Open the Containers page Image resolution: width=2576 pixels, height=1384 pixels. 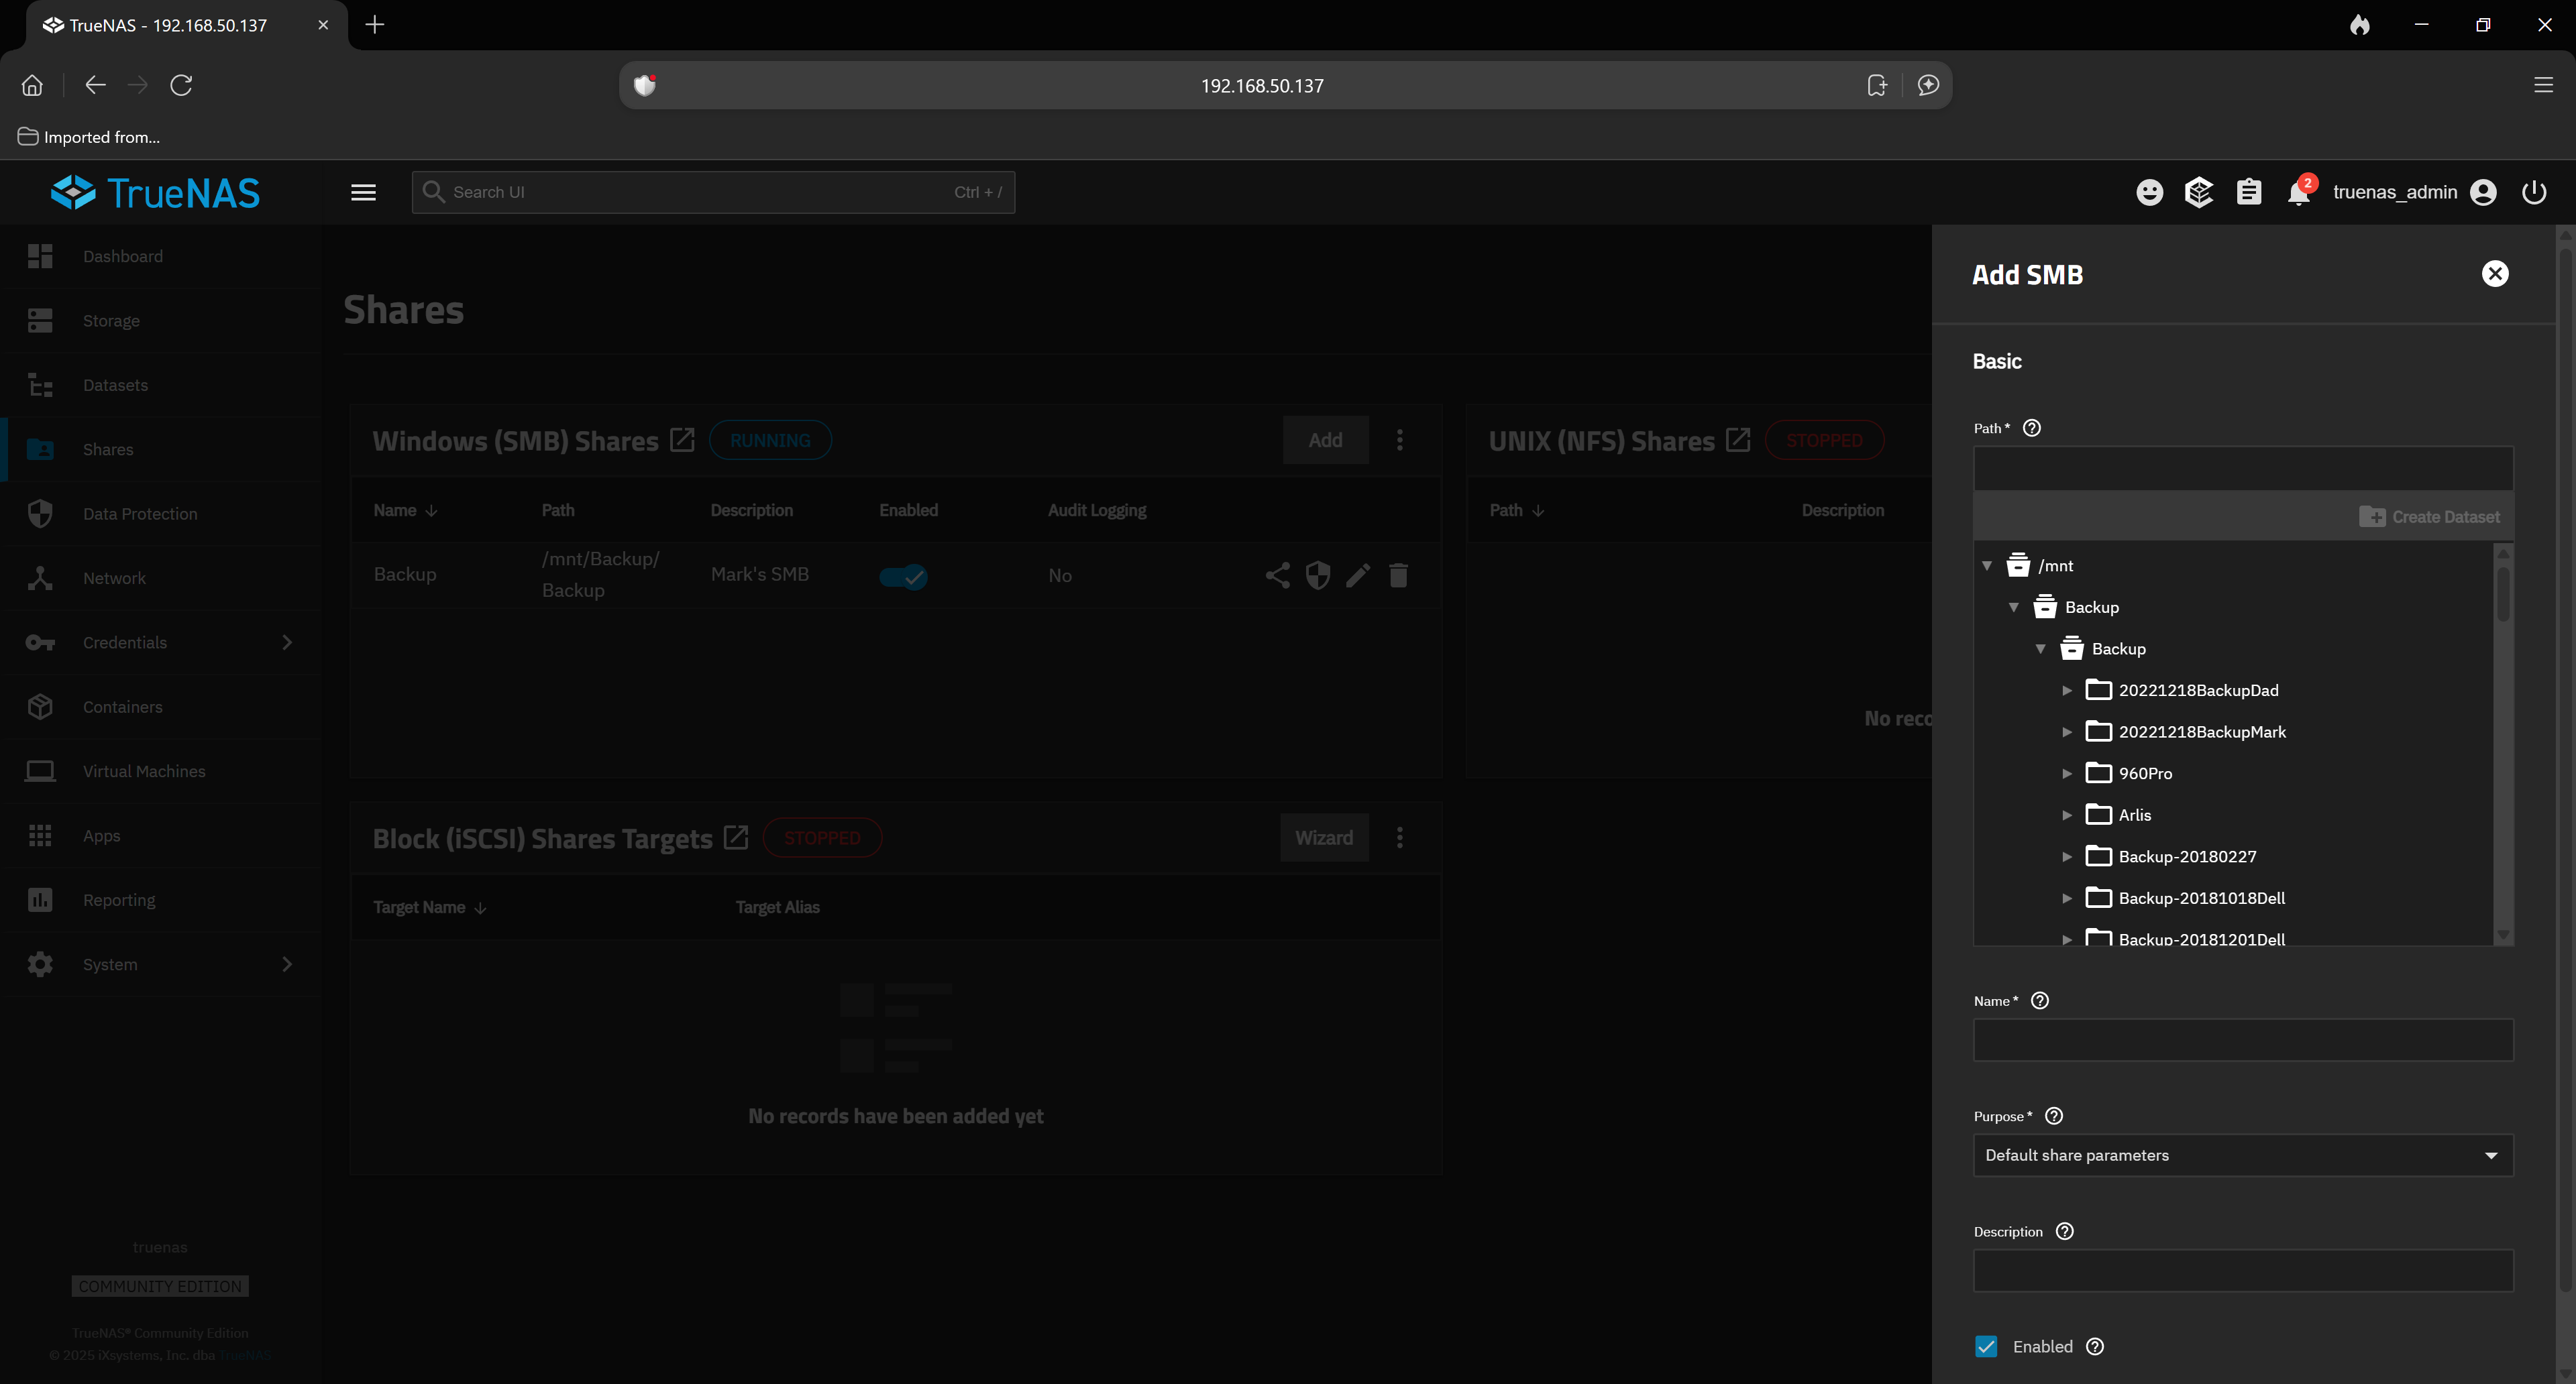click(x=161, y=707)
